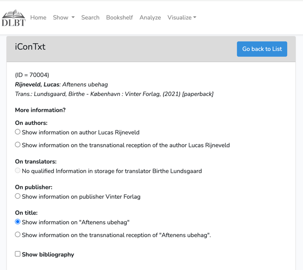Select Show information on "Aftenens ubehag" option
The width and height of the screenshot is (303, 270).
point(18,222)
